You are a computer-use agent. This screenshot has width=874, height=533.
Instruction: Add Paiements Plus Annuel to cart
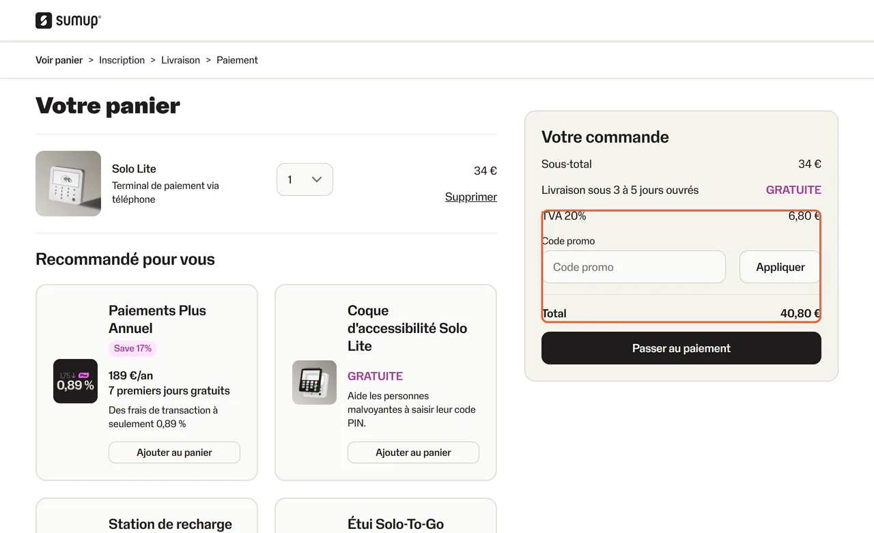click(x=174, y=452)
